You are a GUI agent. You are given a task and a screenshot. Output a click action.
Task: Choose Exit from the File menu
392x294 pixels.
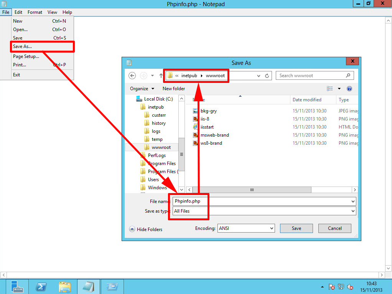tap(42, 74)
